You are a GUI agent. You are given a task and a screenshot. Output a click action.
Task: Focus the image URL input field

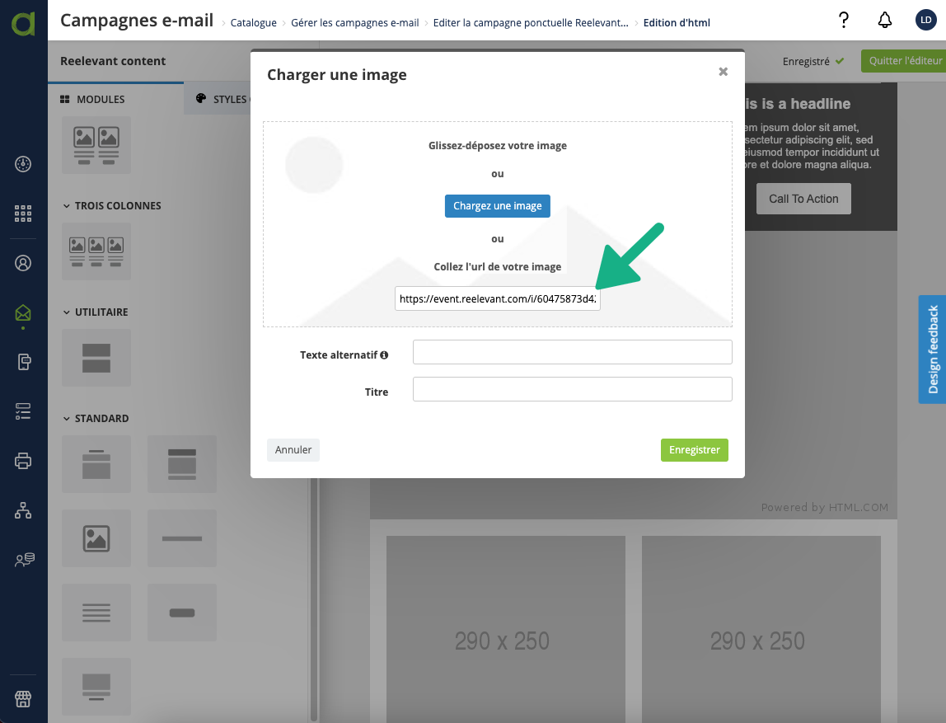point(497,298)
